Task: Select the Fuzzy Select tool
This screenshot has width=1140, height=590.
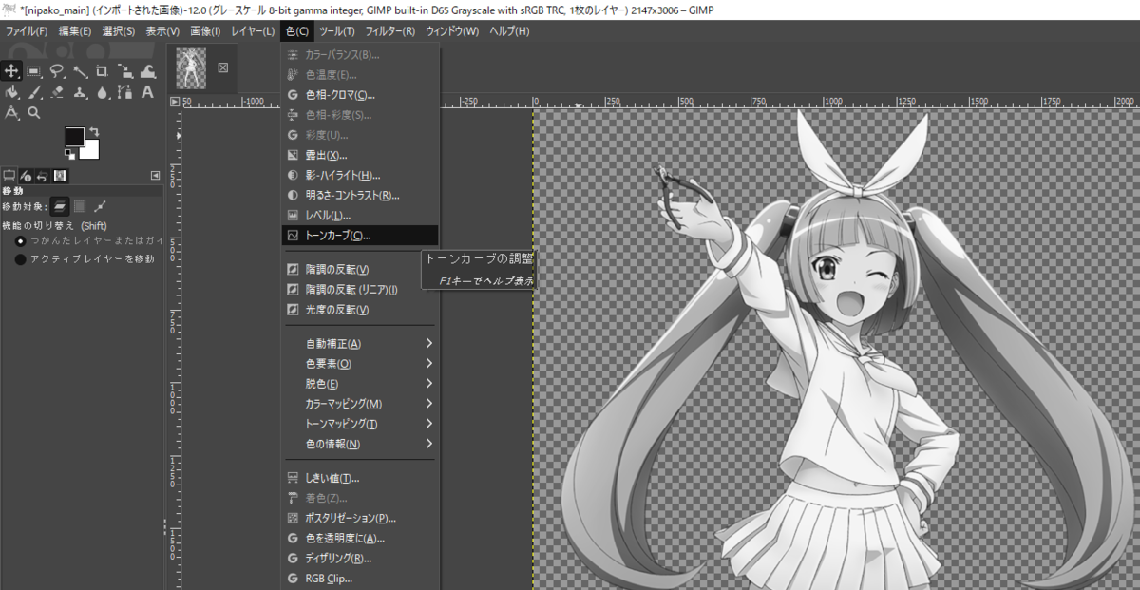Action: (80, 70)
